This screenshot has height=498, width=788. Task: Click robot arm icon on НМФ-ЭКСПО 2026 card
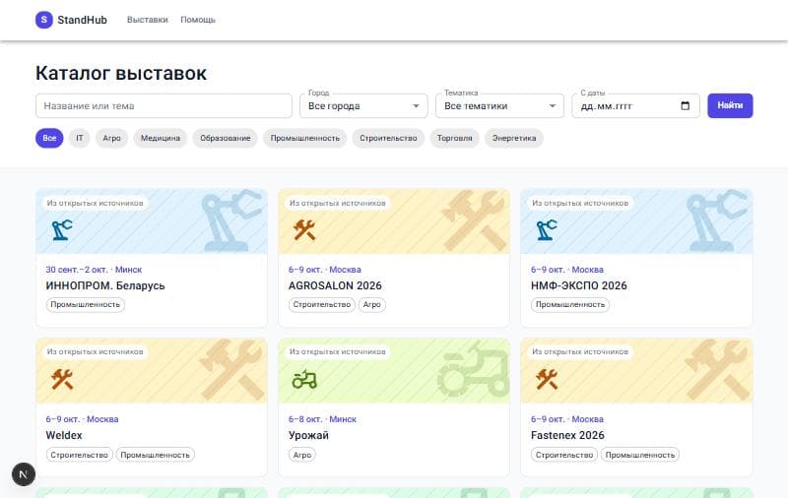[547, 230]
